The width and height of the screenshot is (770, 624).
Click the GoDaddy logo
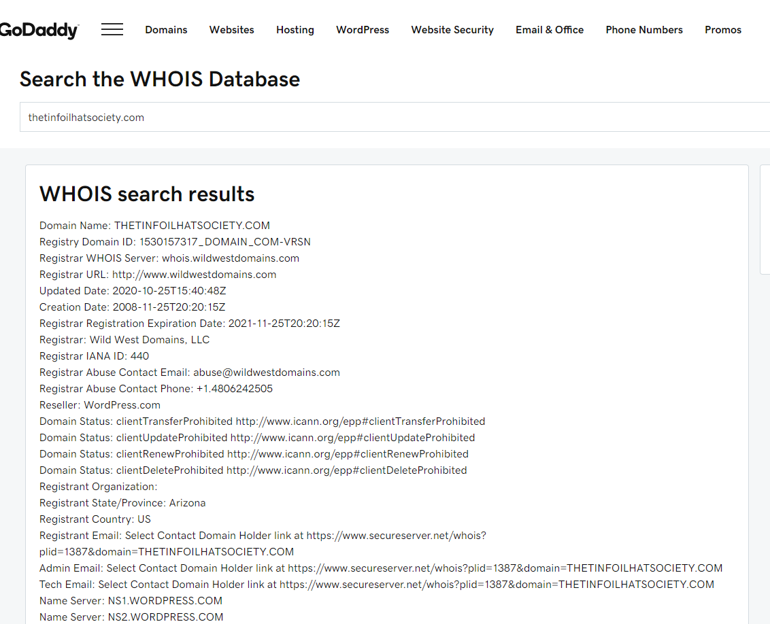pos(39,30)
